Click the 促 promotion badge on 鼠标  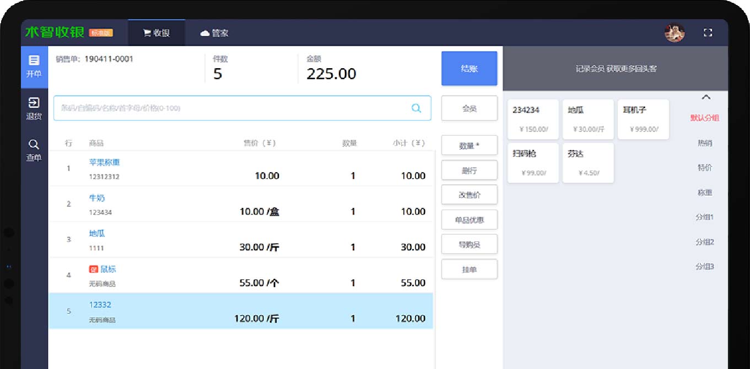coord(93,269)
